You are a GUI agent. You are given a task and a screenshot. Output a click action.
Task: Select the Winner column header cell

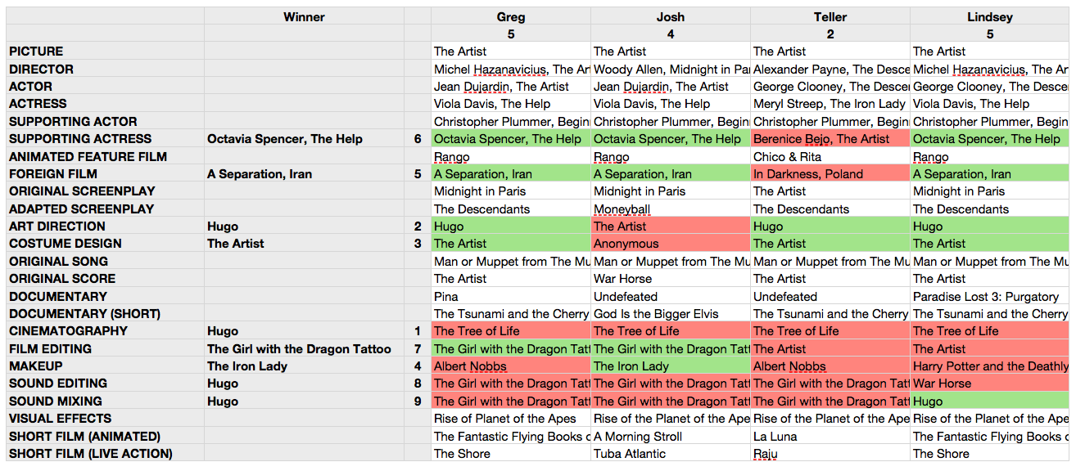(x=304, y=16)
